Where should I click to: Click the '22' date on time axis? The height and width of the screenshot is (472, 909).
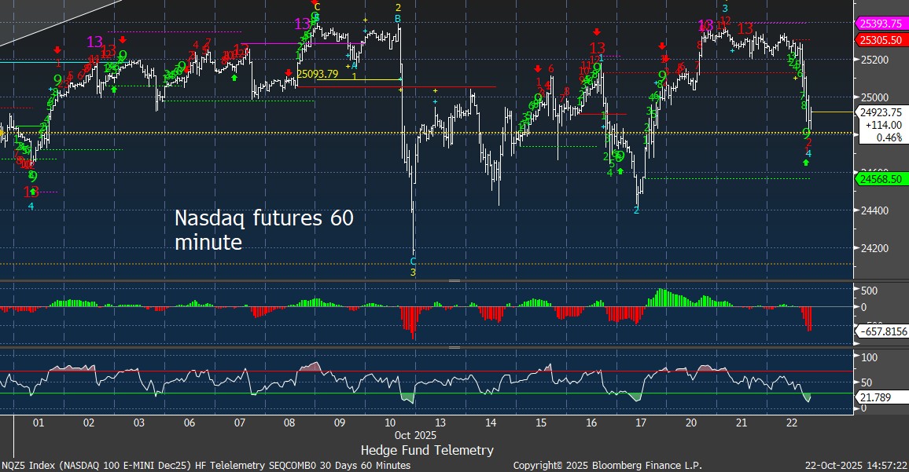click(793, 423)
